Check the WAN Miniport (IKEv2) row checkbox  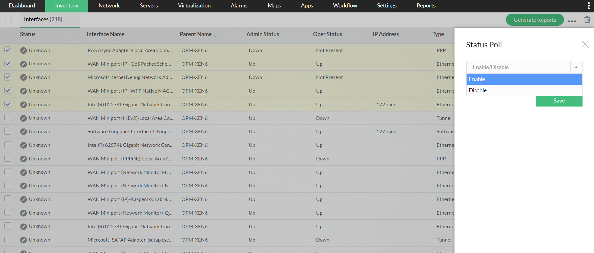pos(8,118)
